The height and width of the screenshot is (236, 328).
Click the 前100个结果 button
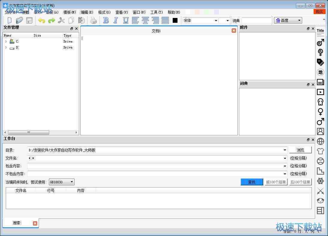pyautogui.click(x=276, y=182)
